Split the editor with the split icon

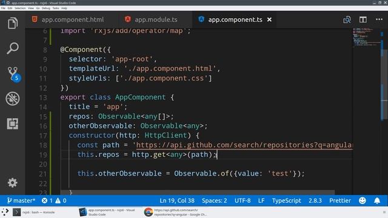[363, 19]
